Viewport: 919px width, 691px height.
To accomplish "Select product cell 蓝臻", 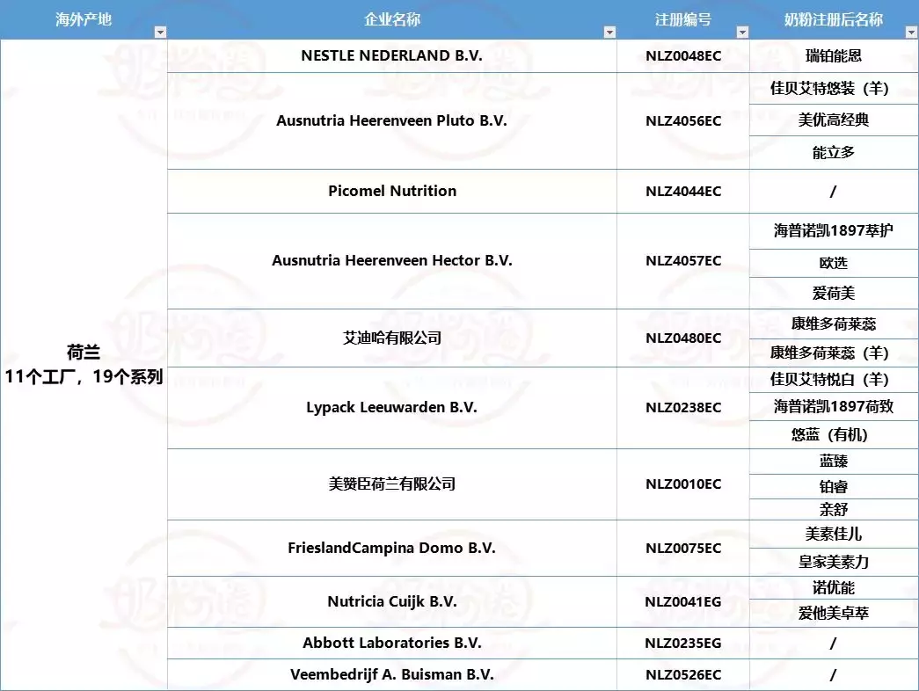I will click(834, 462).
